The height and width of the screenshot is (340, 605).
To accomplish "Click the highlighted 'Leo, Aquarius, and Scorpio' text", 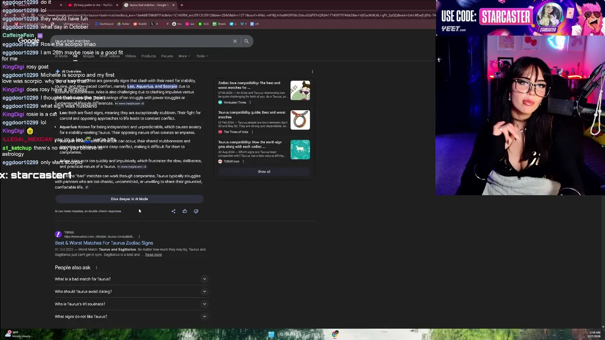I will click(152, 86).
